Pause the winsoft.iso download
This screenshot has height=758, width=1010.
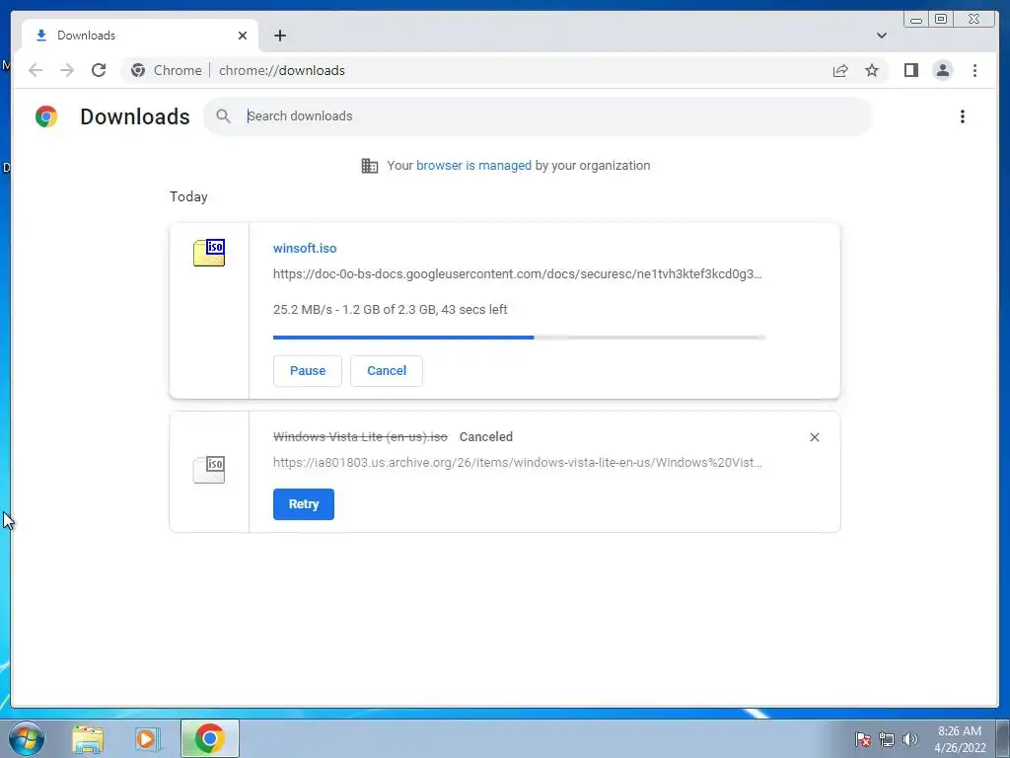click(x=308, y=371)
